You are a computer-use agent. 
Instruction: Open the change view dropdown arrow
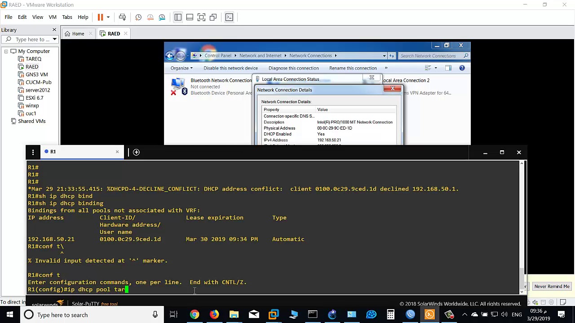click(x=435, y=68)
